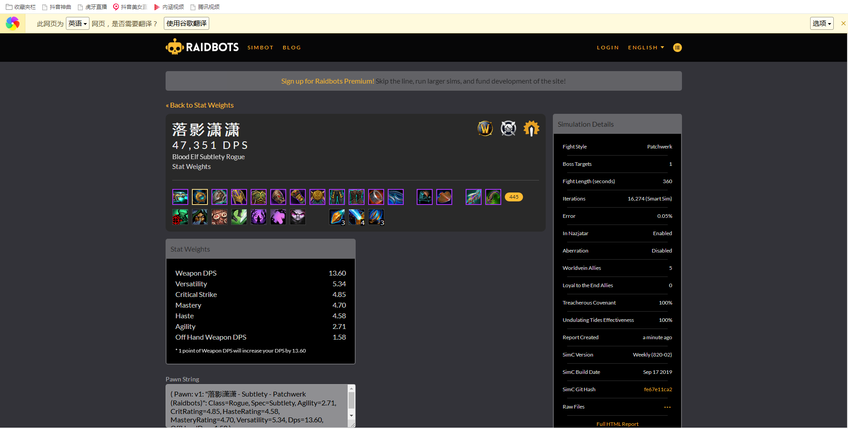848x429 pixels.
Task: Select the Patchwerk fight style value
Action: click(660, 147)
